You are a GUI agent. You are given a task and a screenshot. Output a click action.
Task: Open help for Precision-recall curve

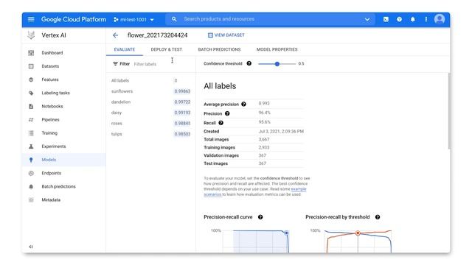pyautogui.click(x=260, y=217)
